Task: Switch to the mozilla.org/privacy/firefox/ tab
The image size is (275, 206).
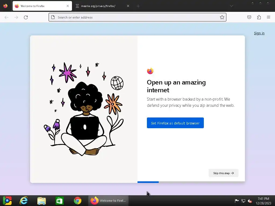Action: (x=103, y=6)
